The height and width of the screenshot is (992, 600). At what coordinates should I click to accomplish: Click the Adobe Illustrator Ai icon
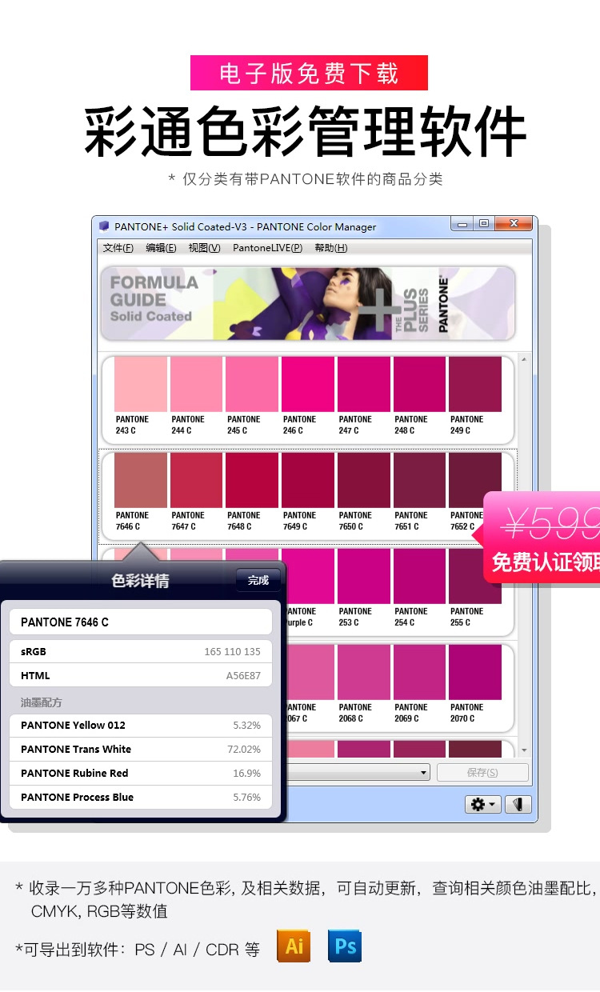(294, 946)
